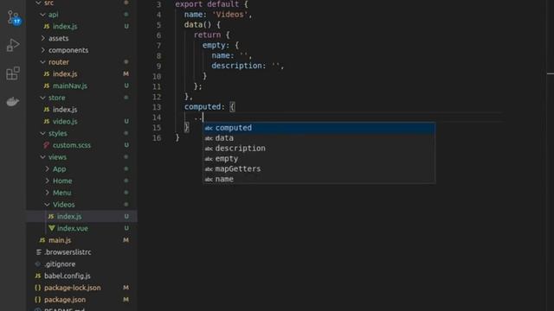Screen dimensions: 554x311
Task: Open mainNav.js file
Action: (x=69, y=86)
